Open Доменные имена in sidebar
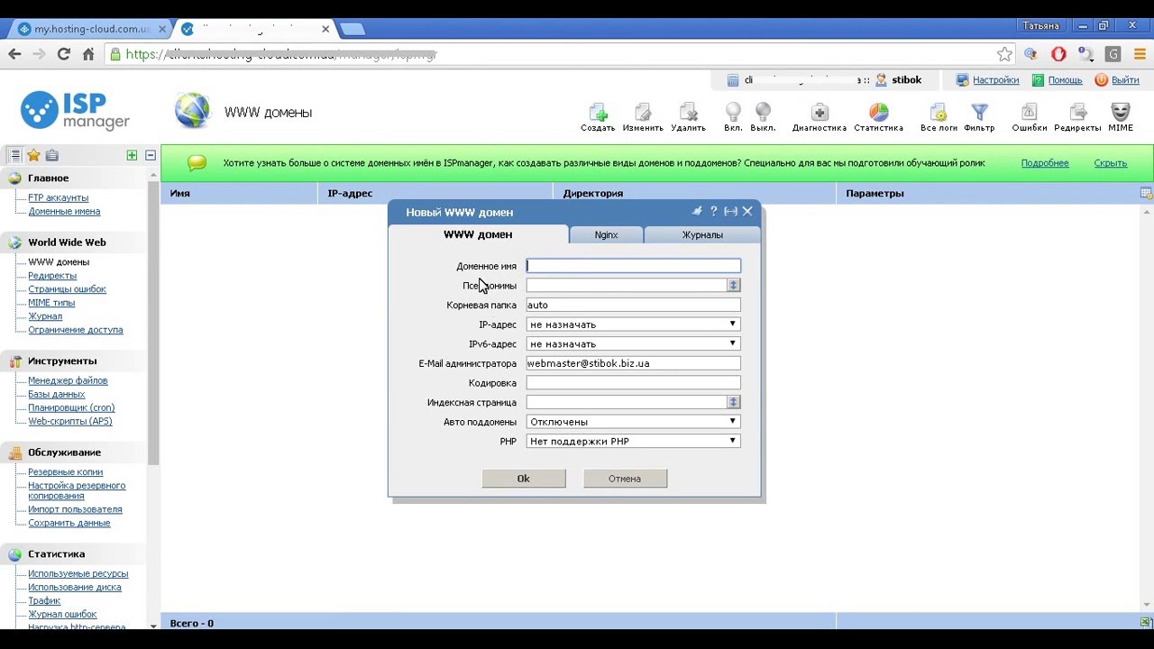The height and width of the screenshot is (649, 1154). pyautogui.click(x=64, y=211)
